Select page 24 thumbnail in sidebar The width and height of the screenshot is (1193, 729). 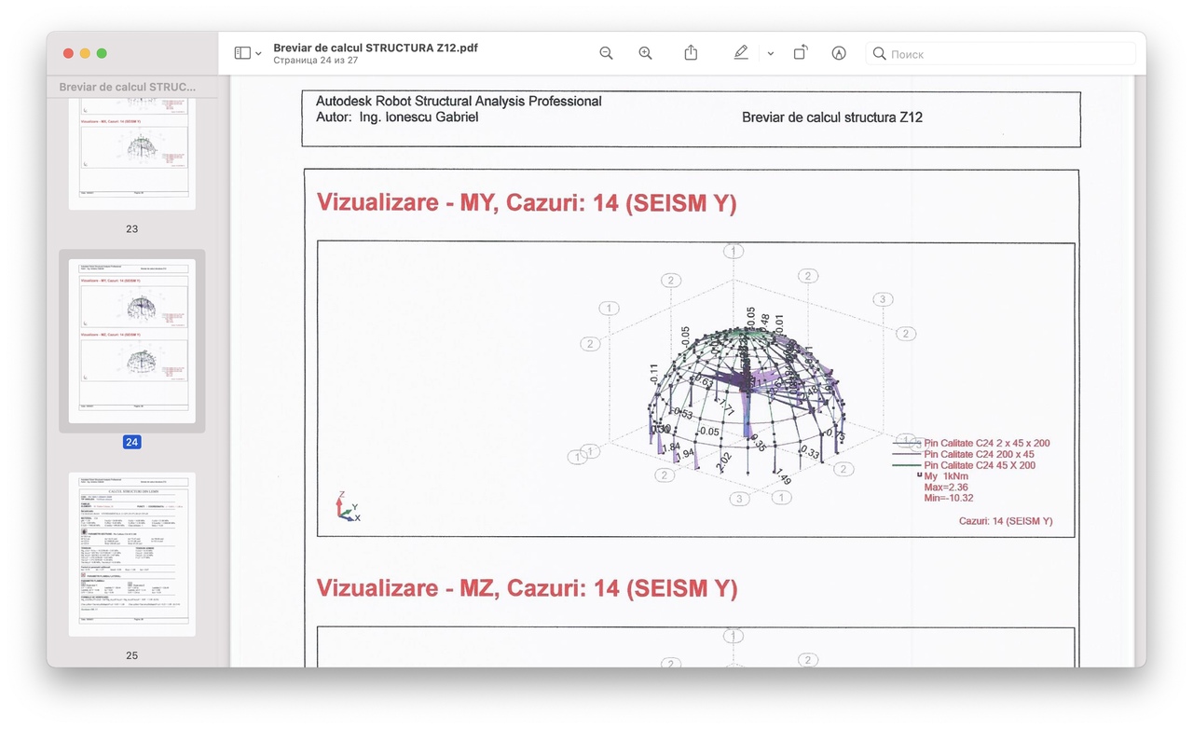(131, 341)
